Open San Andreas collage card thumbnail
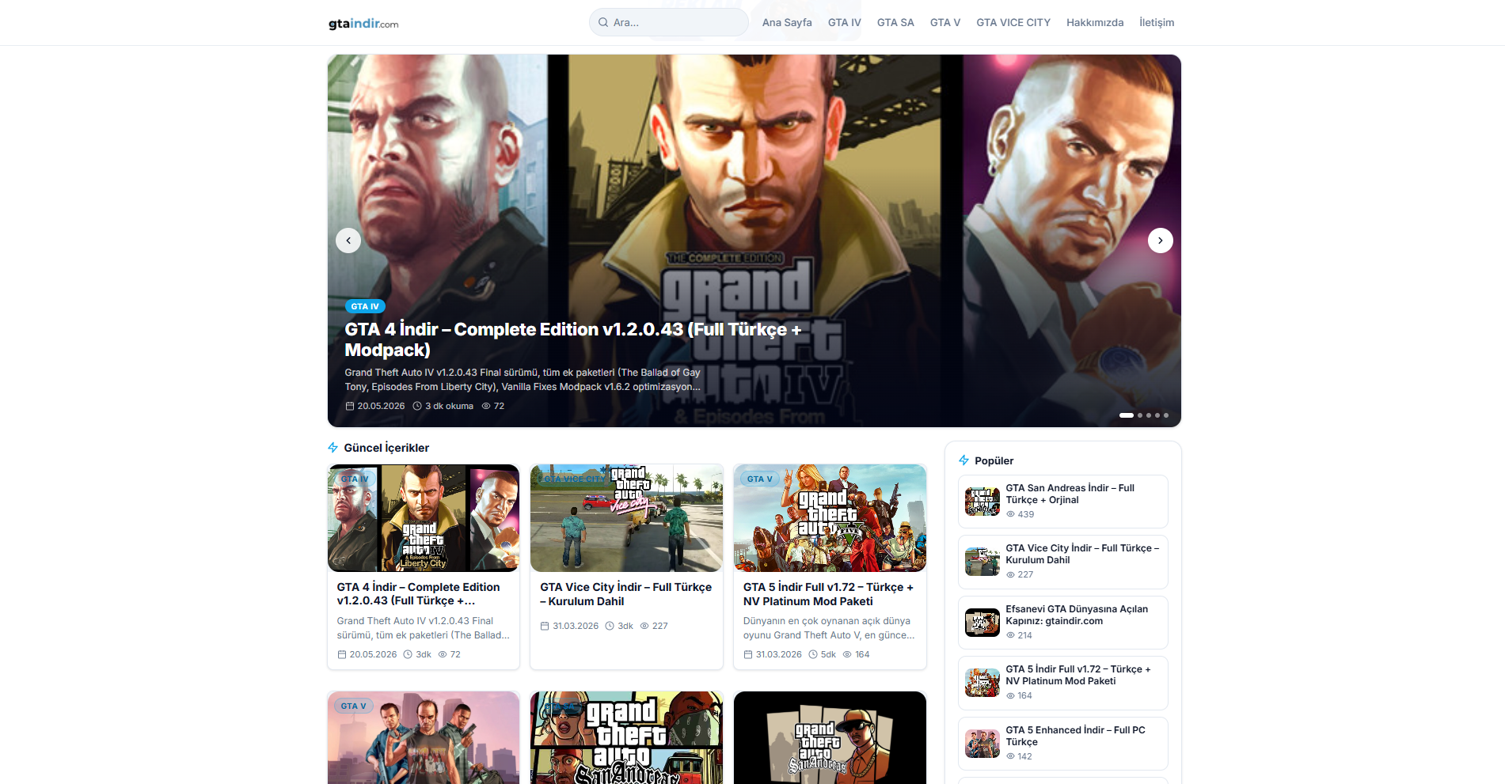The width and height of the screenshot is (1505, 784). [626, 738]
